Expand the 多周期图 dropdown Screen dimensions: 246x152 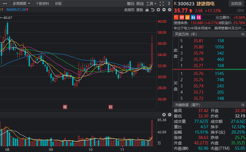[x=21, y=3]
